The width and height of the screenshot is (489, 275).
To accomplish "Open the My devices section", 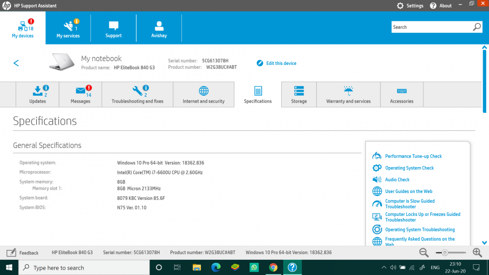I will coord(22,28).
